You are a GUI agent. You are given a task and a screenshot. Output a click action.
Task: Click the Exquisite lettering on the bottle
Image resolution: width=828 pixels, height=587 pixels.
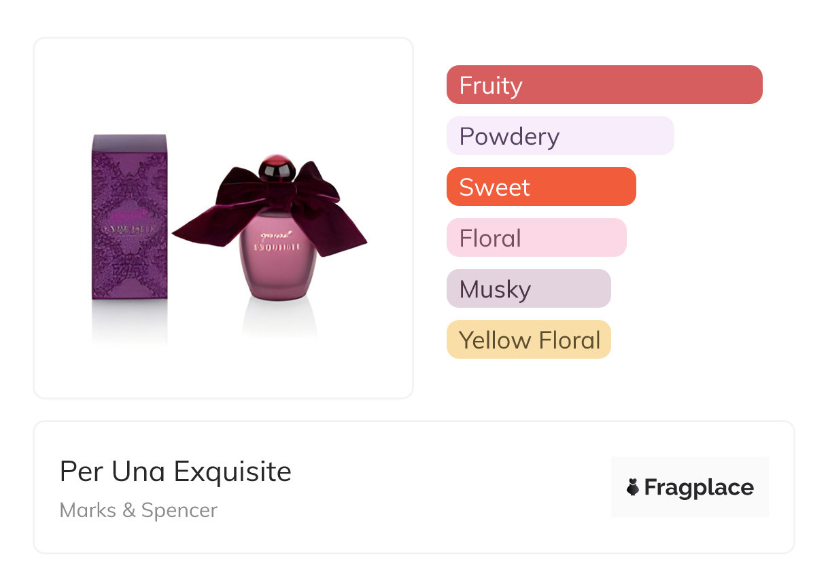277,247
